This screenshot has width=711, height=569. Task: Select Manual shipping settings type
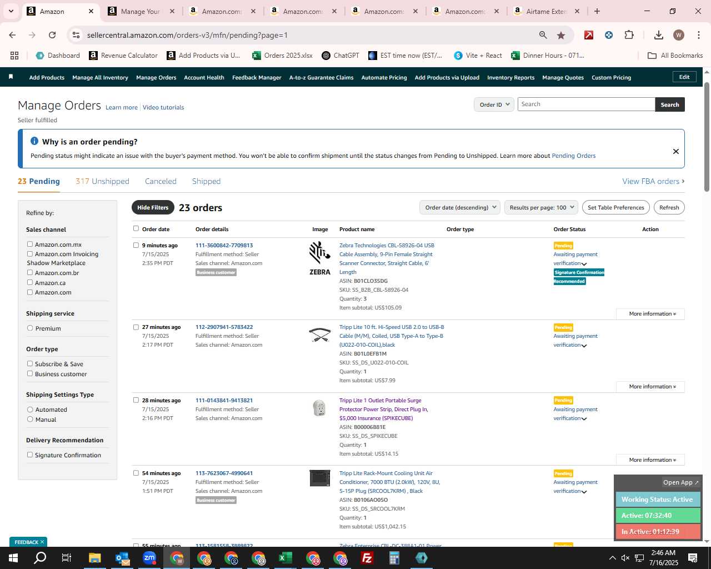30,419
